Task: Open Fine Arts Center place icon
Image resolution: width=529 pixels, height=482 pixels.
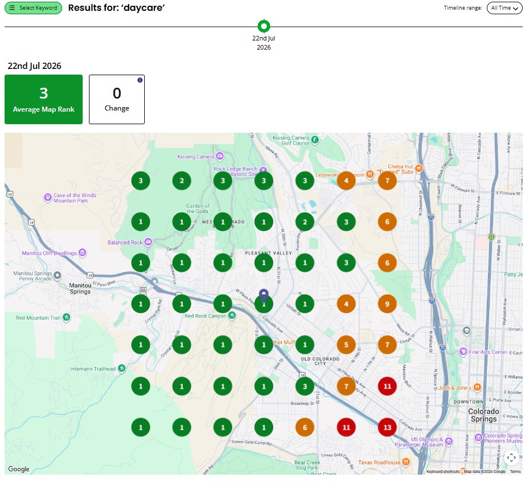Action: point(463,352)
